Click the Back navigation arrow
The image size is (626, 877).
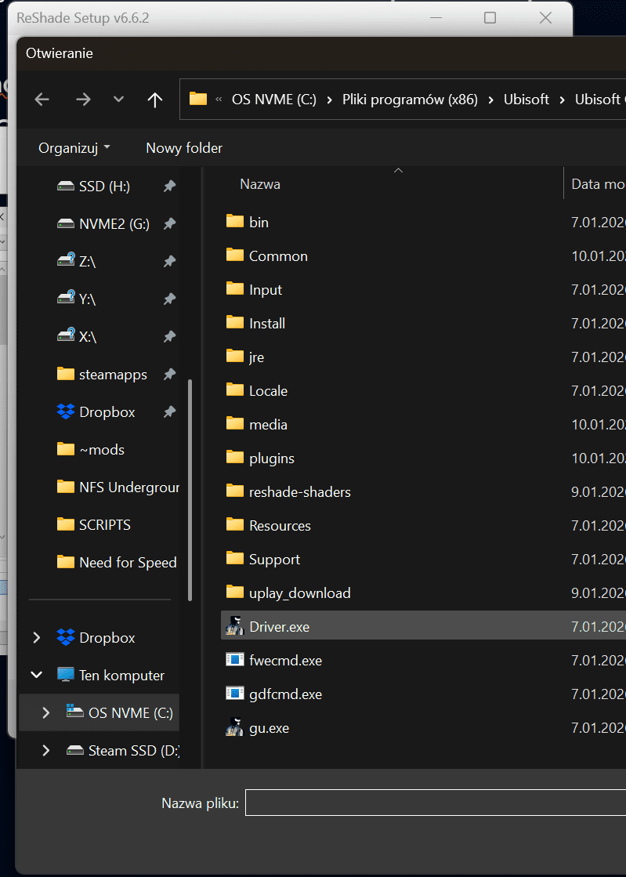tap(42, 100)
